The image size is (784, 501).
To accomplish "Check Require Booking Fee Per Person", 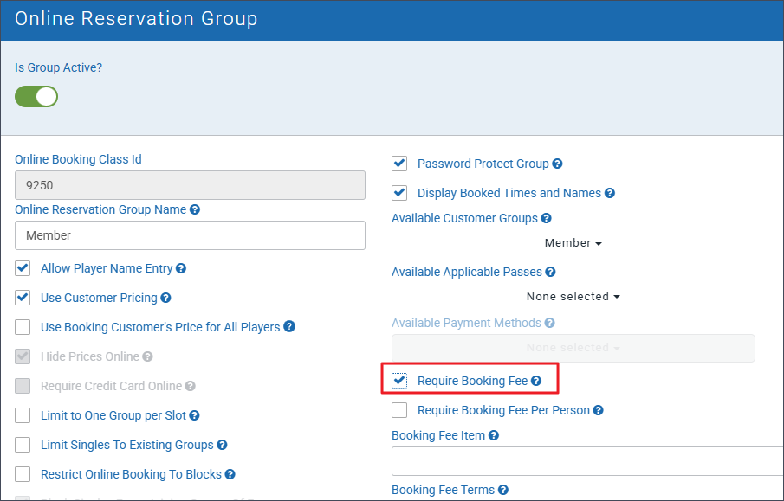I will pyautogui.click(x=399, y=410).
